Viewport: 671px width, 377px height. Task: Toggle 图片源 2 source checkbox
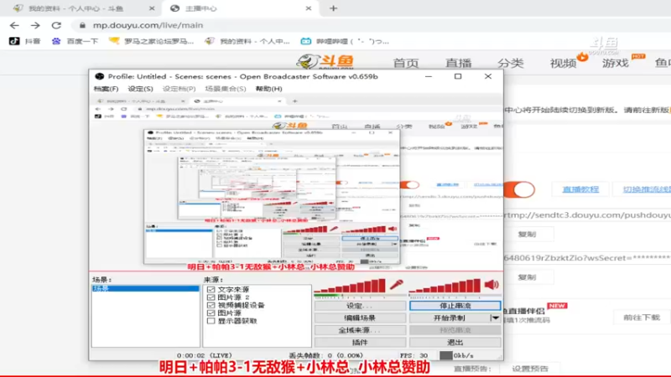pos(211,297)
